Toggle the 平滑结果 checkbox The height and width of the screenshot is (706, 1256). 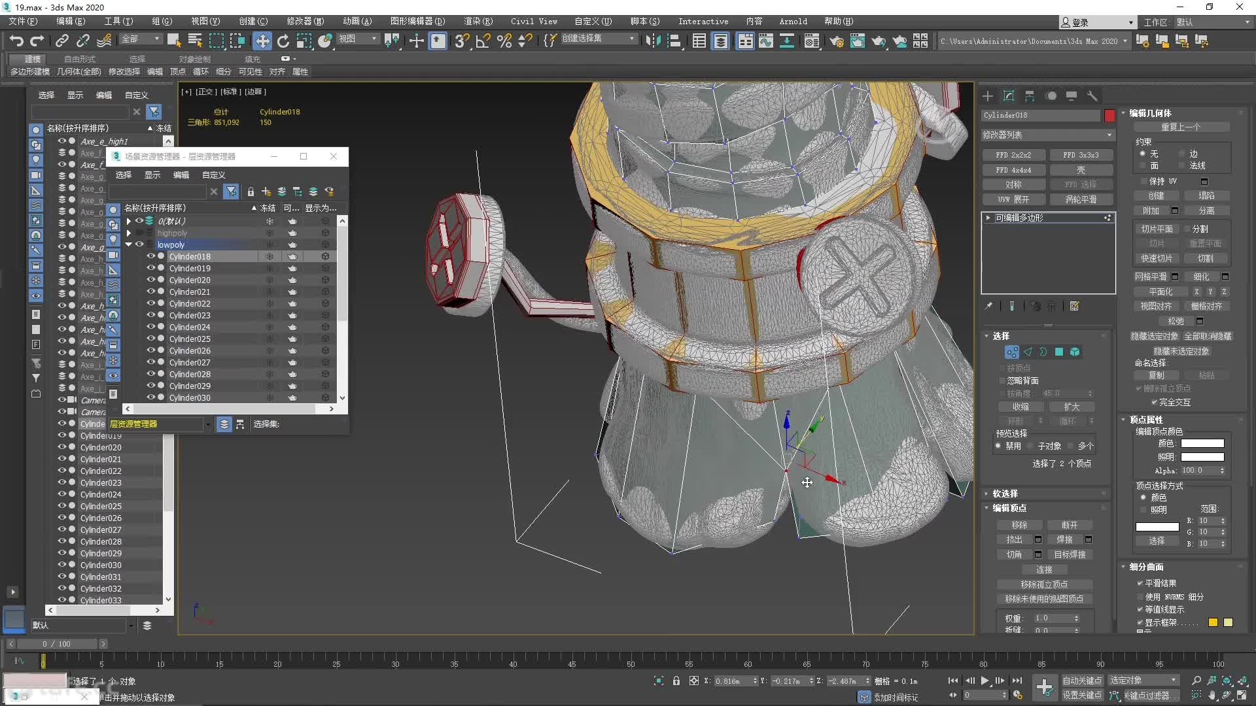click(x=1140, y=584)
